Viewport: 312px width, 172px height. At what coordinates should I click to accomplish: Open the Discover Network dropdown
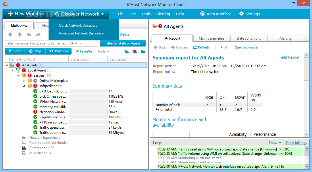point(79,14)
